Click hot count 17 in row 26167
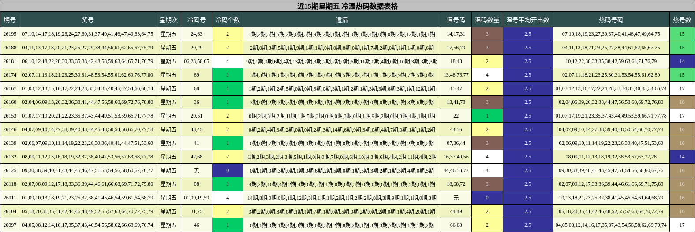 (682, 88)
